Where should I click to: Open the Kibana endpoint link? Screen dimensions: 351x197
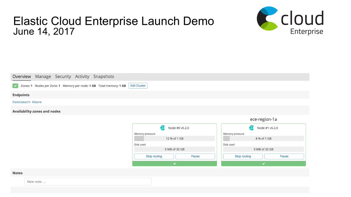(x=37, y=102)
